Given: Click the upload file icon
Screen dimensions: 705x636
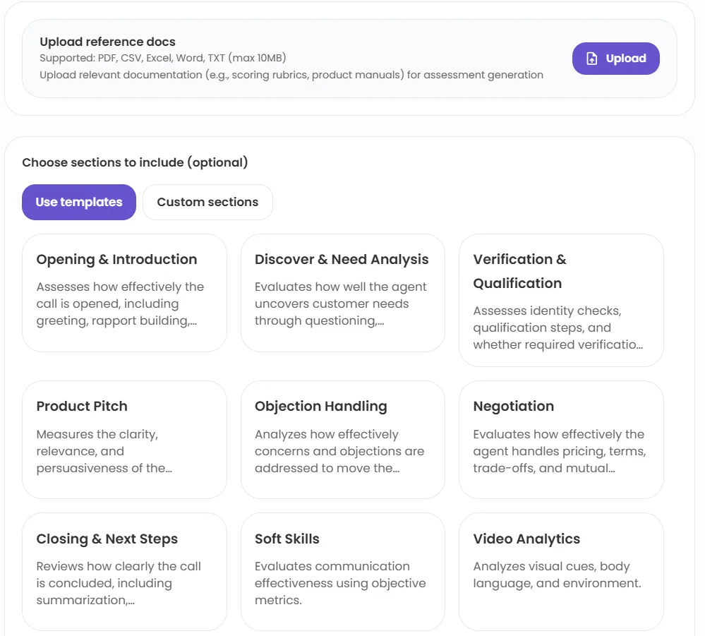Looking at the screenshot, I should point(592,59).
